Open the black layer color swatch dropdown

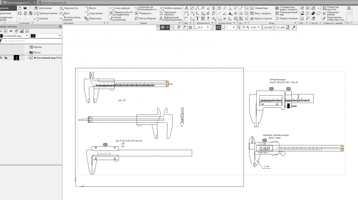pos(60,36)
